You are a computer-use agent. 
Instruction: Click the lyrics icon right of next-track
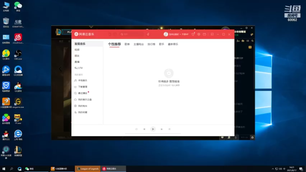[169, 129]
